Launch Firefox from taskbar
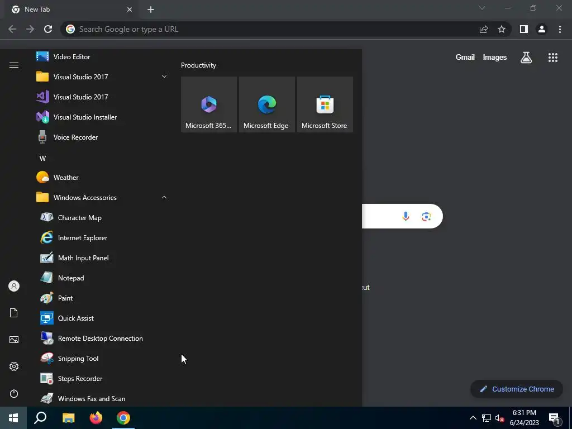Screen dimensions: 572x429 tap(96, 418)
